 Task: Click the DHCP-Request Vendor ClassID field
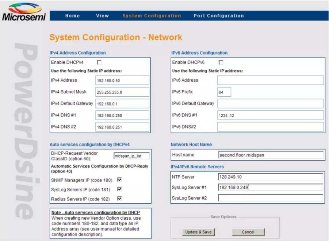pyautogui.click(x=132, y=156)
